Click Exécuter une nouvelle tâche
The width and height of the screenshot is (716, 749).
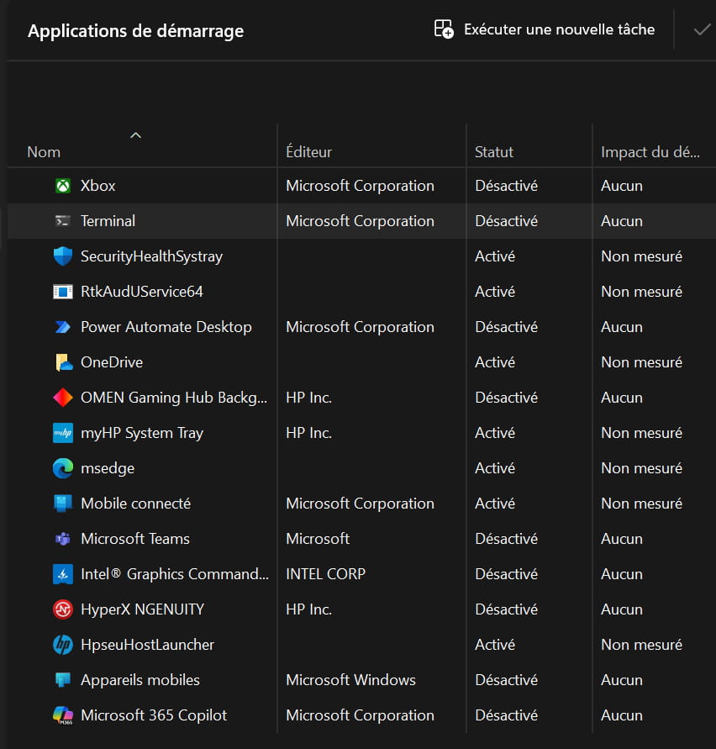[560, 29]
